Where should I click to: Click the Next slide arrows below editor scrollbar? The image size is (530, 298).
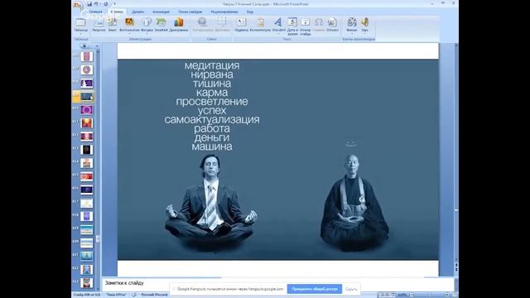pyautogui.click(x=456, y=269)
